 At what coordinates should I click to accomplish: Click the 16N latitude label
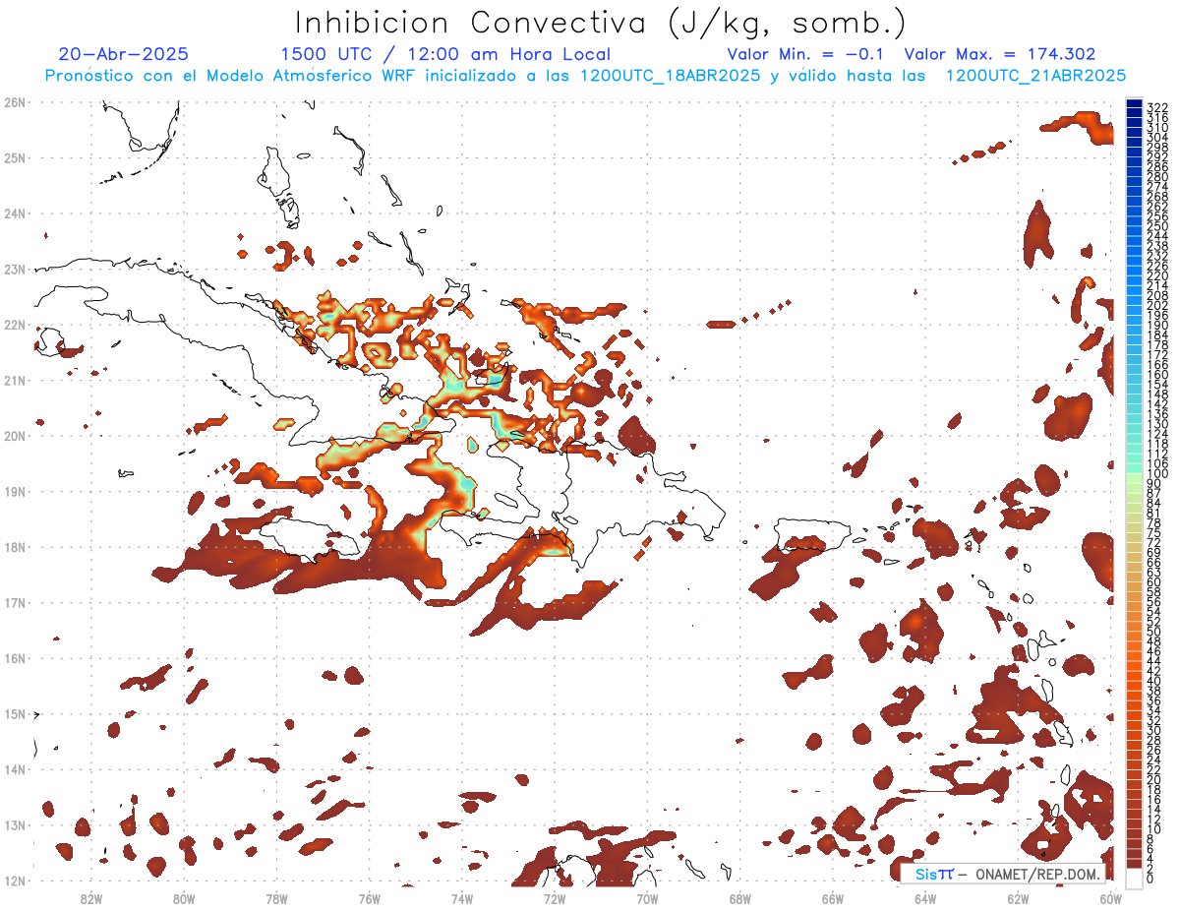point(15,658)
